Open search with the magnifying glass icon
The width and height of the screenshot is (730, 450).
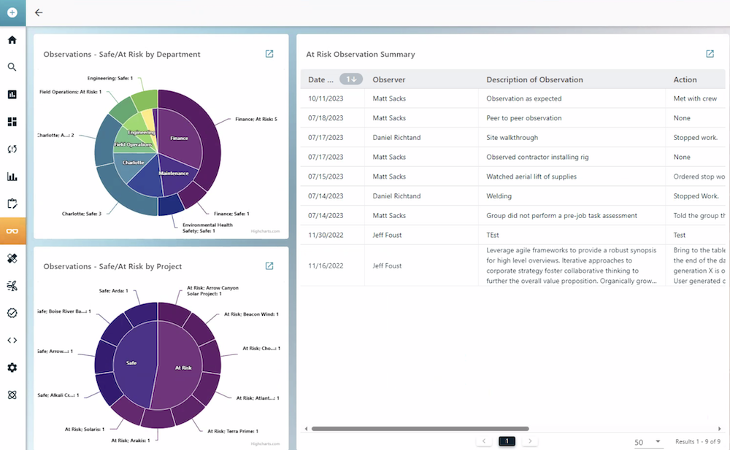click(x=12, y=67)
